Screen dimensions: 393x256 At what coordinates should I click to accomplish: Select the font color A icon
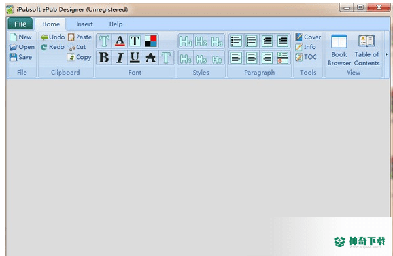click(120, 41)
